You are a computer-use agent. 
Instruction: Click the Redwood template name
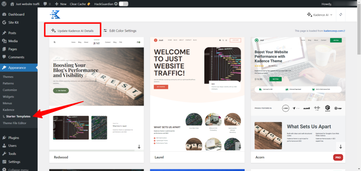coord(61,157)
